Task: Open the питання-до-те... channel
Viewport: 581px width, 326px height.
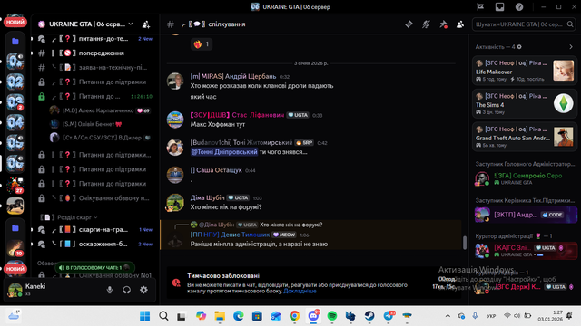Action: [x=94, y=39]
